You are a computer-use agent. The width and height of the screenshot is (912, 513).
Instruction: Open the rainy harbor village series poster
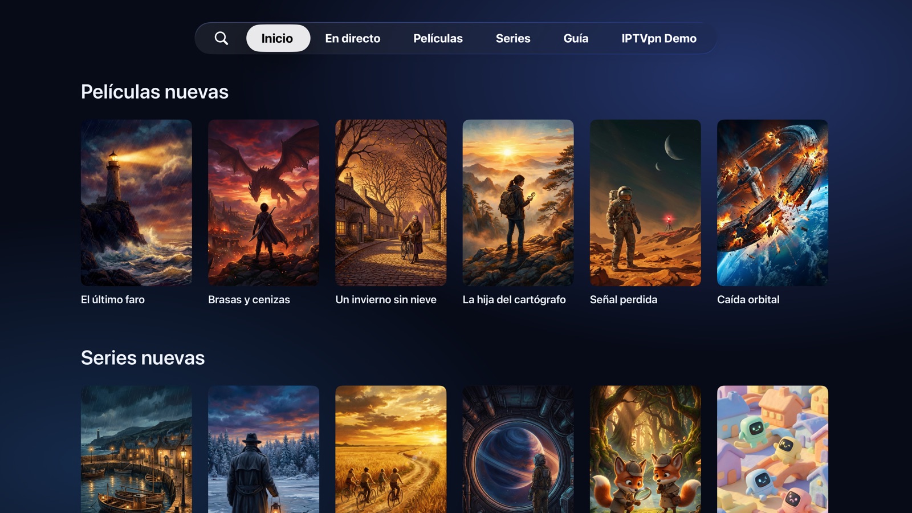(136, 449)
